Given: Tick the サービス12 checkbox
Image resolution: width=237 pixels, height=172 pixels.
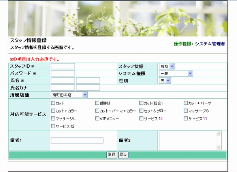Looking at the screenshot, I should point(53,126).
